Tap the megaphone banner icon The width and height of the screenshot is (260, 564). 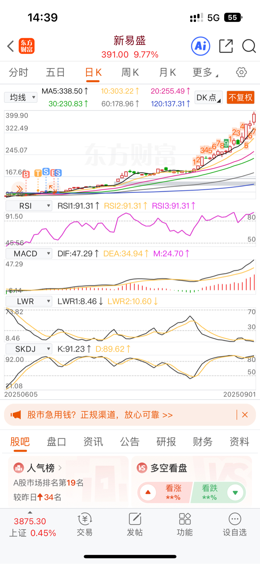click(x=16, y=415)
